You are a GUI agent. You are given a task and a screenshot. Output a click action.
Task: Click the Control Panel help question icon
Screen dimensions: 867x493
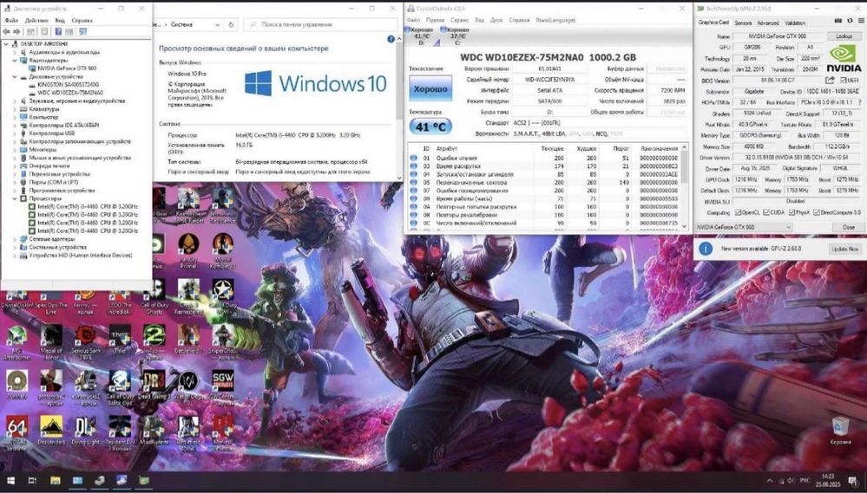(x=391, y=39)
